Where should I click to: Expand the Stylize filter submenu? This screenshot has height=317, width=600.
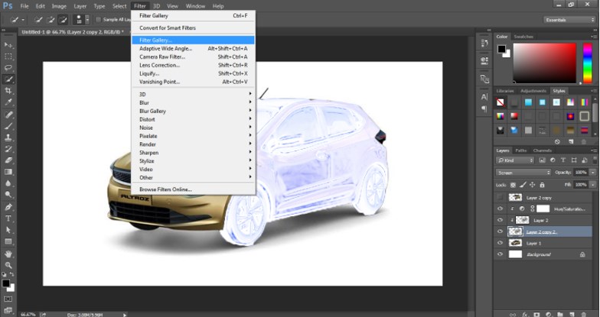pos(194,161)
